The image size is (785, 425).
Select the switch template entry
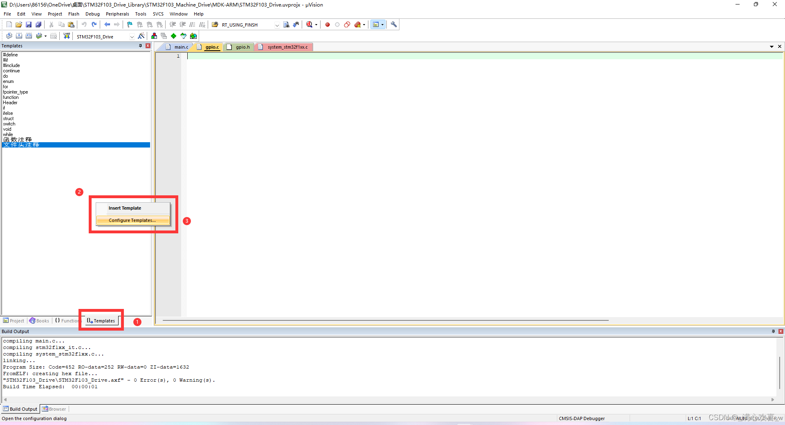(x=76, y=124)
